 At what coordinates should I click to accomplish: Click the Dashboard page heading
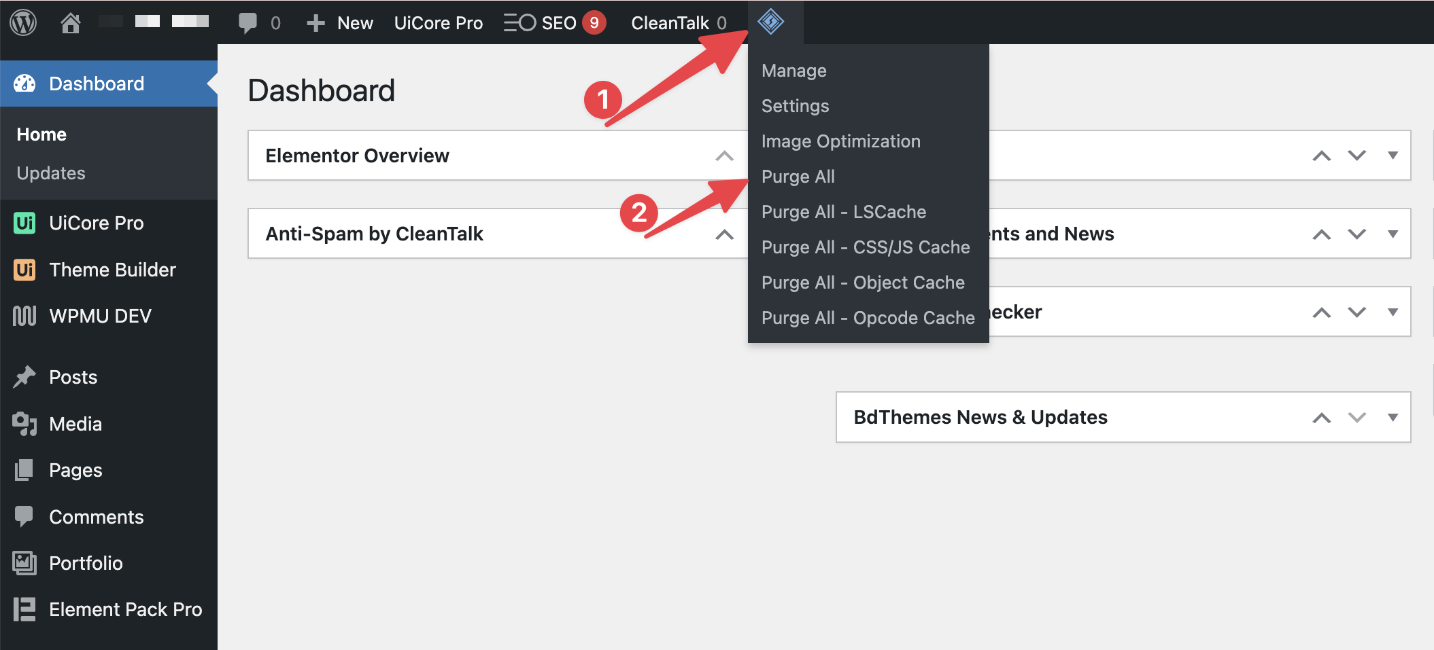[322, 90]
